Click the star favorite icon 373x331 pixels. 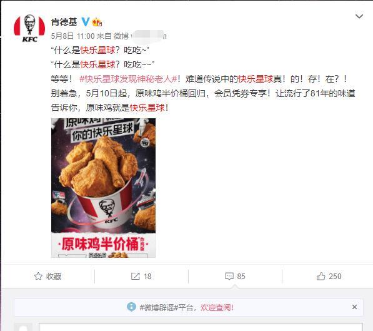click(38, 276)
